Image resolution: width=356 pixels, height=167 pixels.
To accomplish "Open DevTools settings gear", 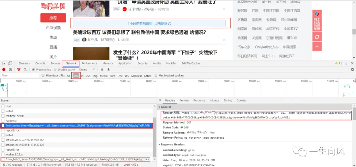I will pyautogui.click(x=352, y=70).
